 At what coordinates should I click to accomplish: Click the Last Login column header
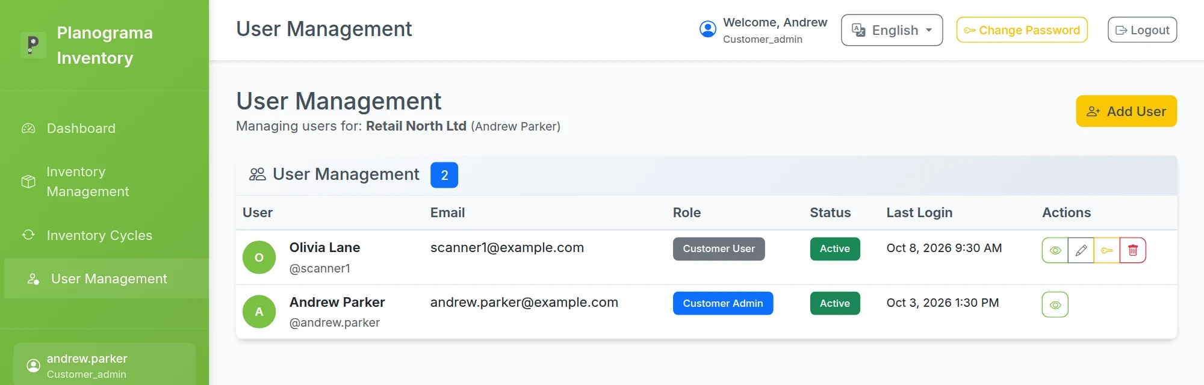pos(919,212)
